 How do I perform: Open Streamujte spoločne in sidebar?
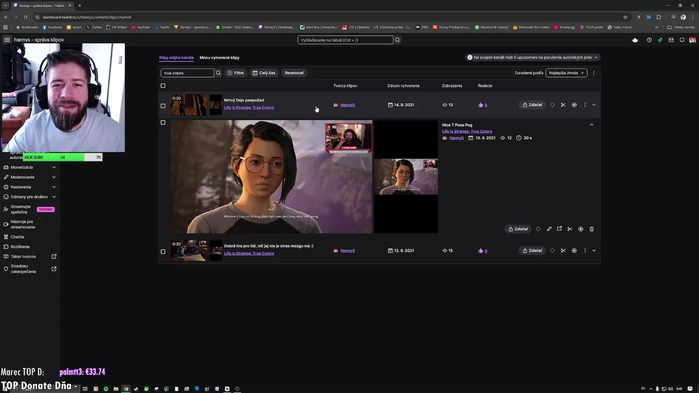point(30,210)
